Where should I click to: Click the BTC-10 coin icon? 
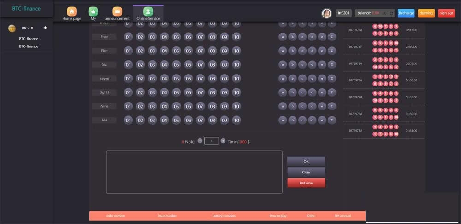12,28
